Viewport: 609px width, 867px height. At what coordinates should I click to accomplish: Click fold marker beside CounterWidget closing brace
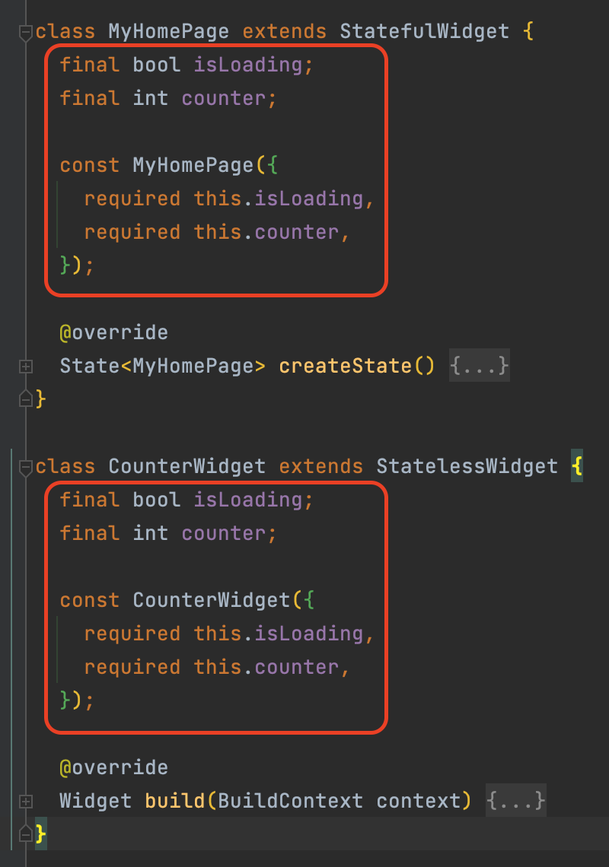tap(25, 834)
